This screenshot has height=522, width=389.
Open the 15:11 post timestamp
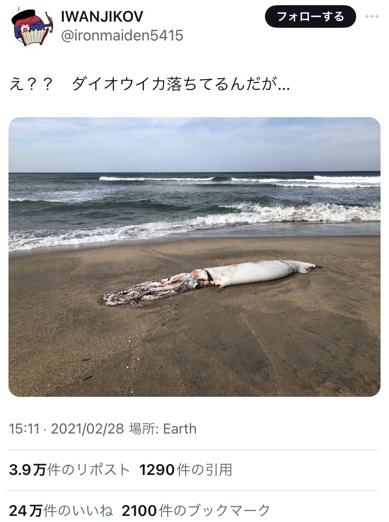click(24, 429)
